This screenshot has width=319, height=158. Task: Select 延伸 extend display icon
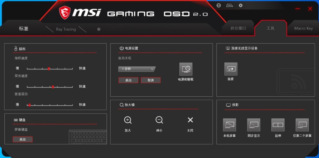pos(278,125)
